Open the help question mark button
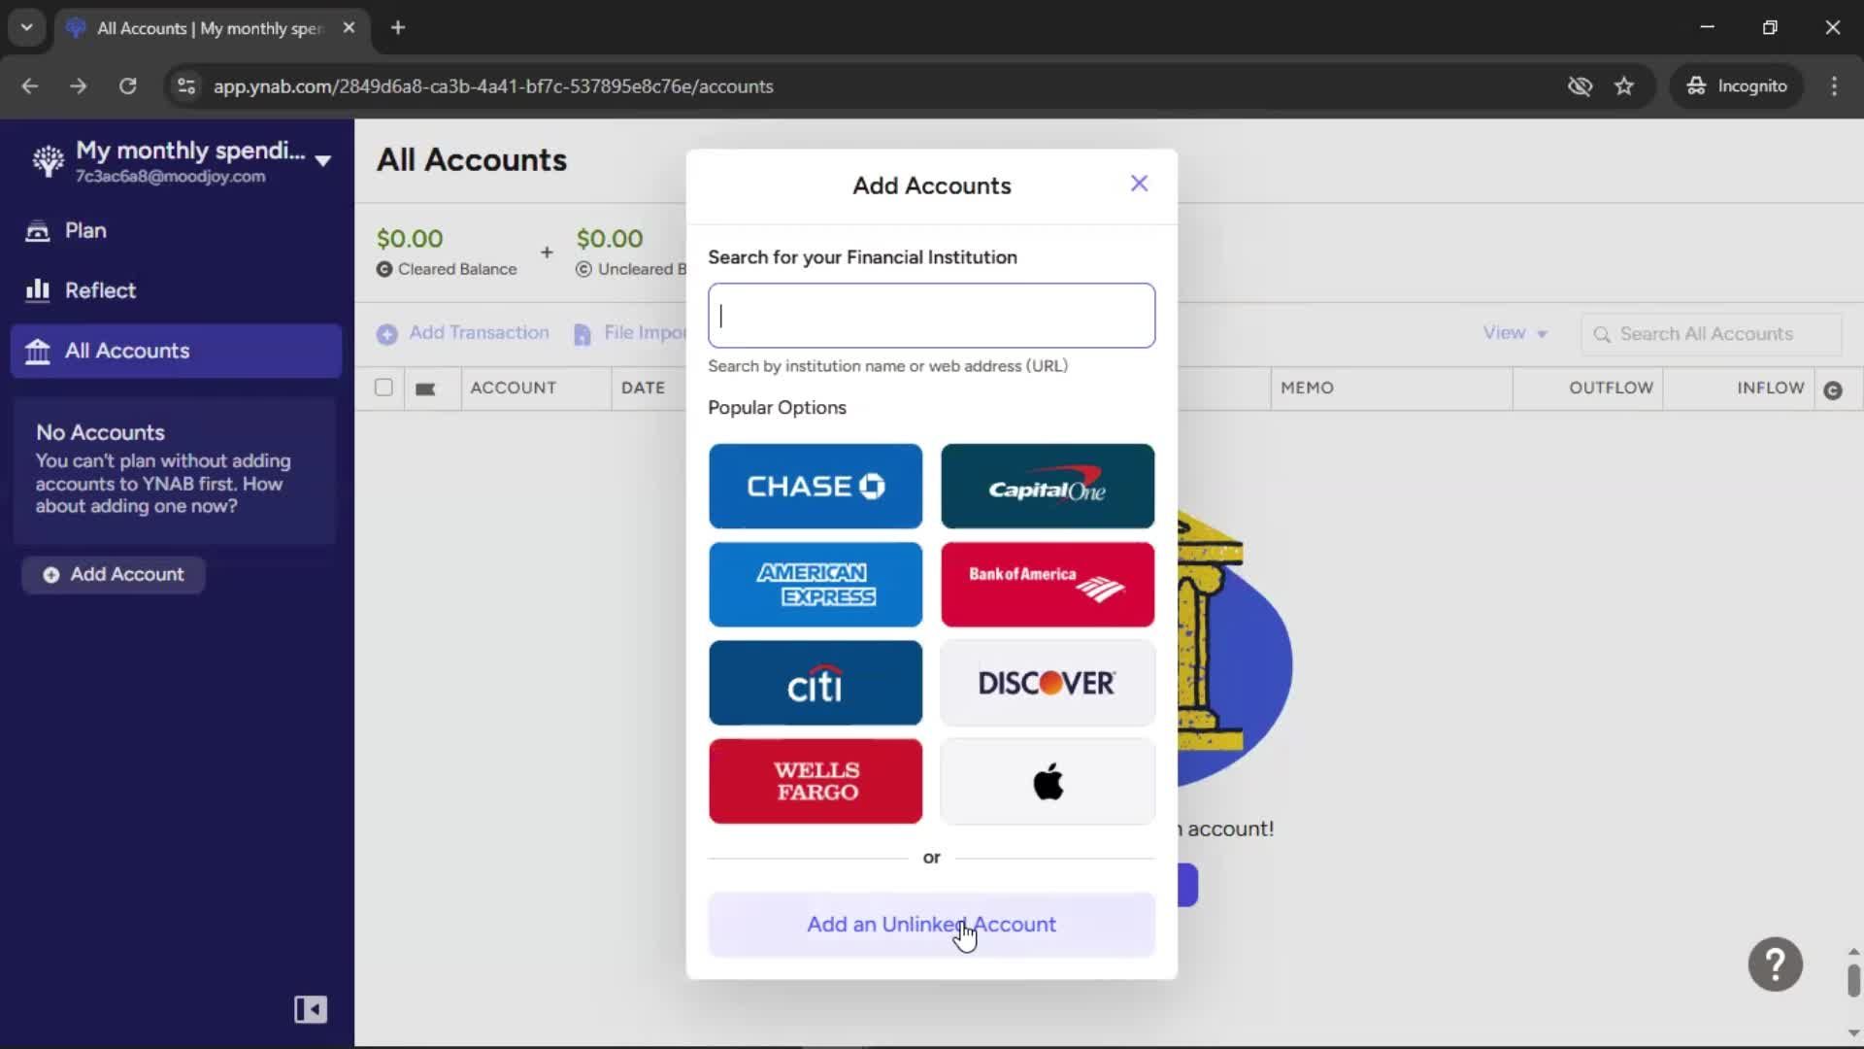The width and height of the screenshot is (1864, 1049). tap(1775, 964)
